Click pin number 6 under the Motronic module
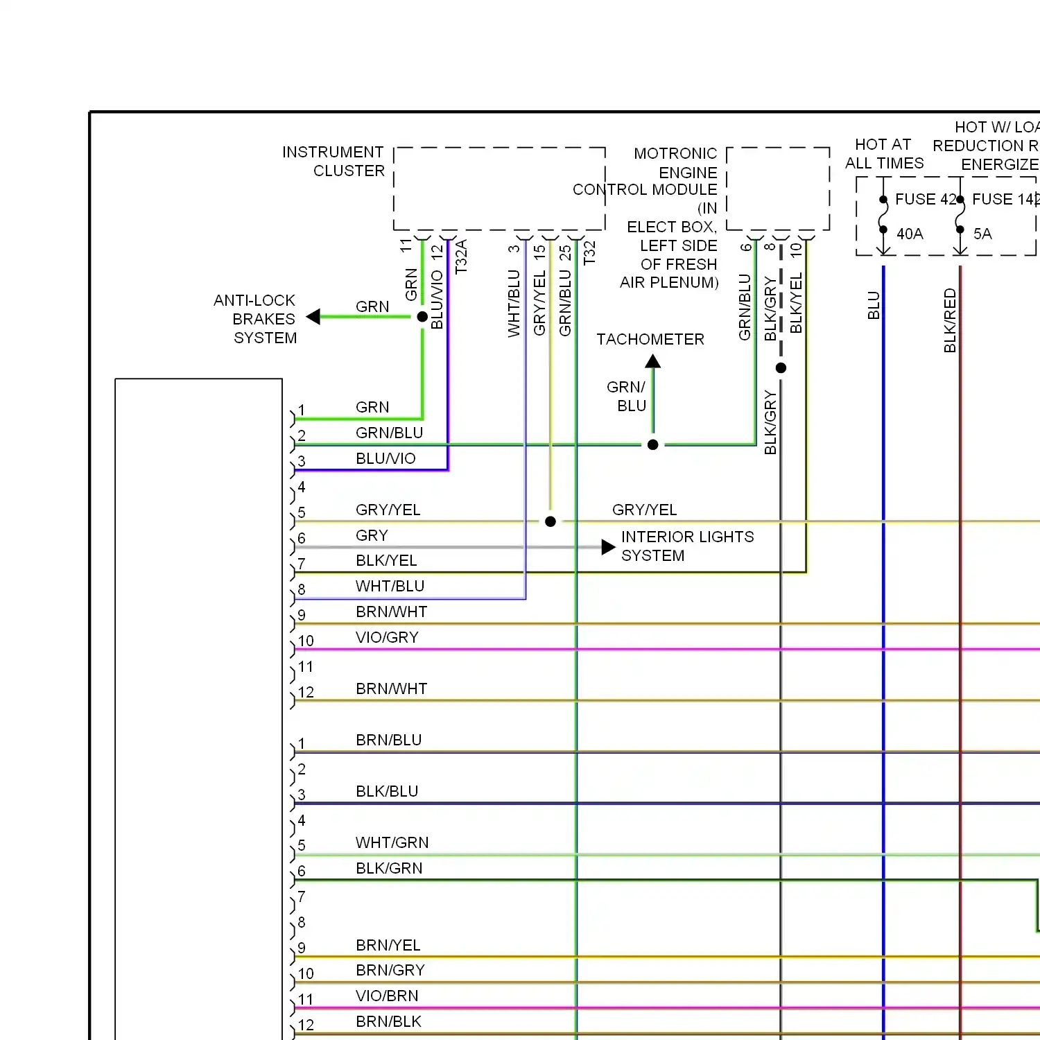 [x=745, y=247]
